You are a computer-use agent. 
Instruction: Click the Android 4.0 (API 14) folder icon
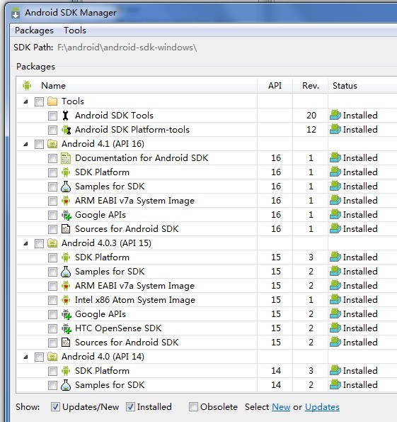click(52, 357)
